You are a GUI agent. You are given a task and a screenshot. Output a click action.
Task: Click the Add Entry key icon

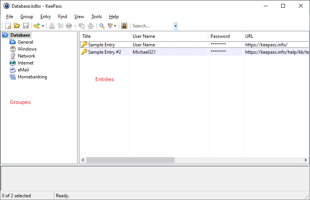coord(37,26)
